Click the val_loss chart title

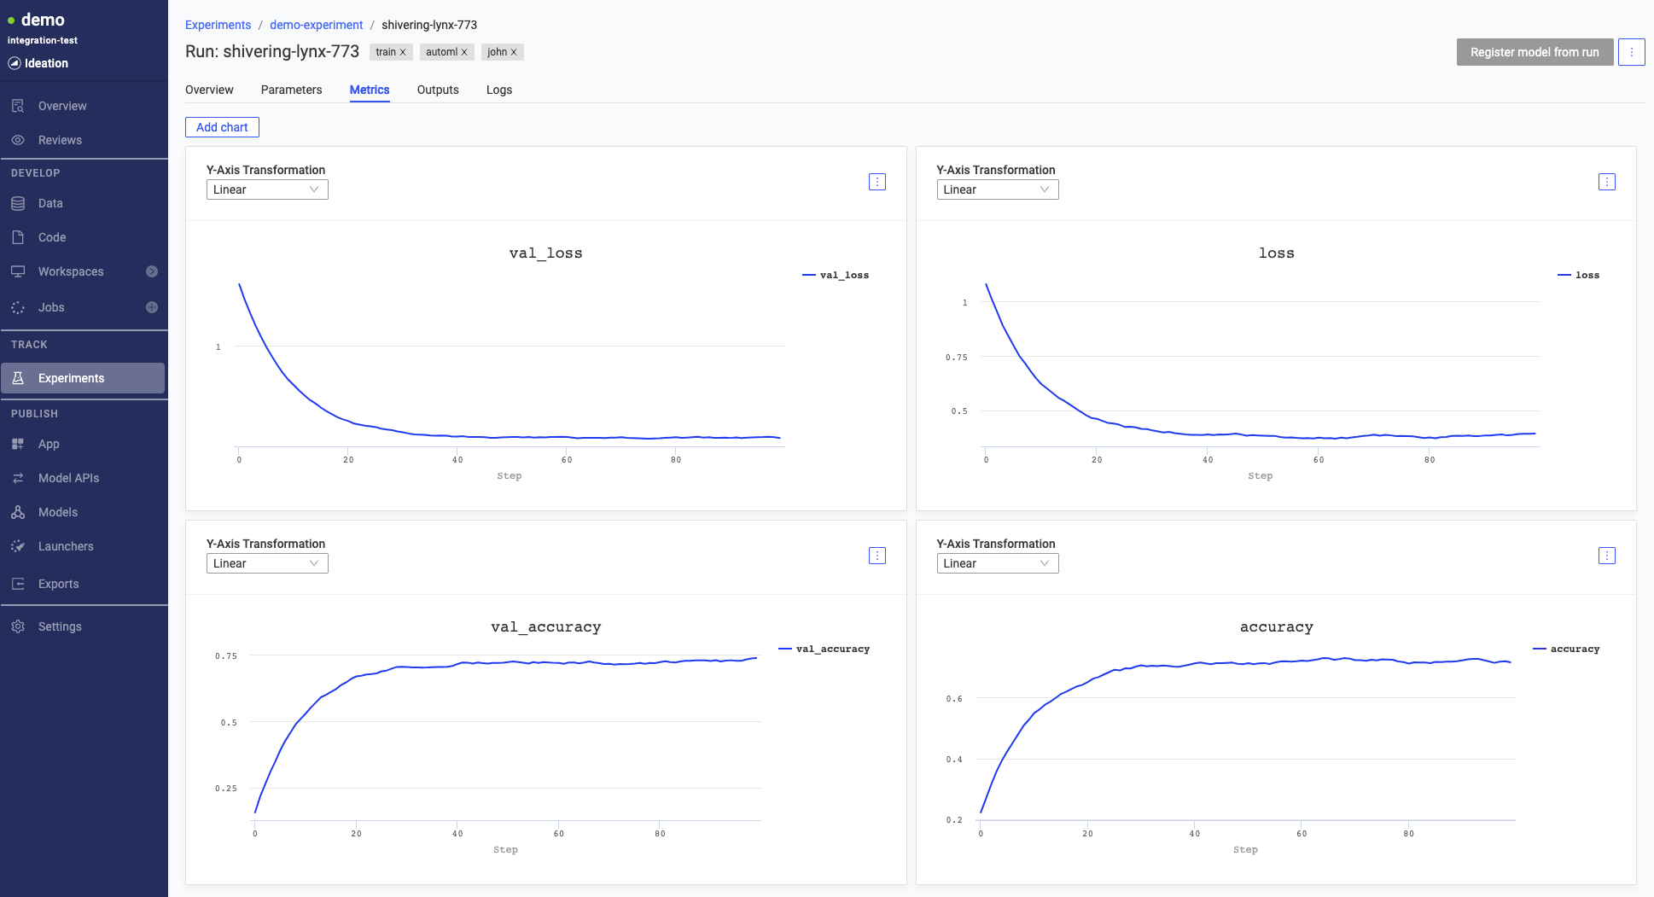(546, 253)
